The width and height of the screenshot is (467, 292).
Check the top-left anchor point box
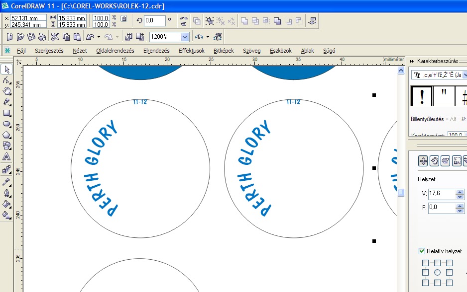pyautogui.click(x=425, y=263)
